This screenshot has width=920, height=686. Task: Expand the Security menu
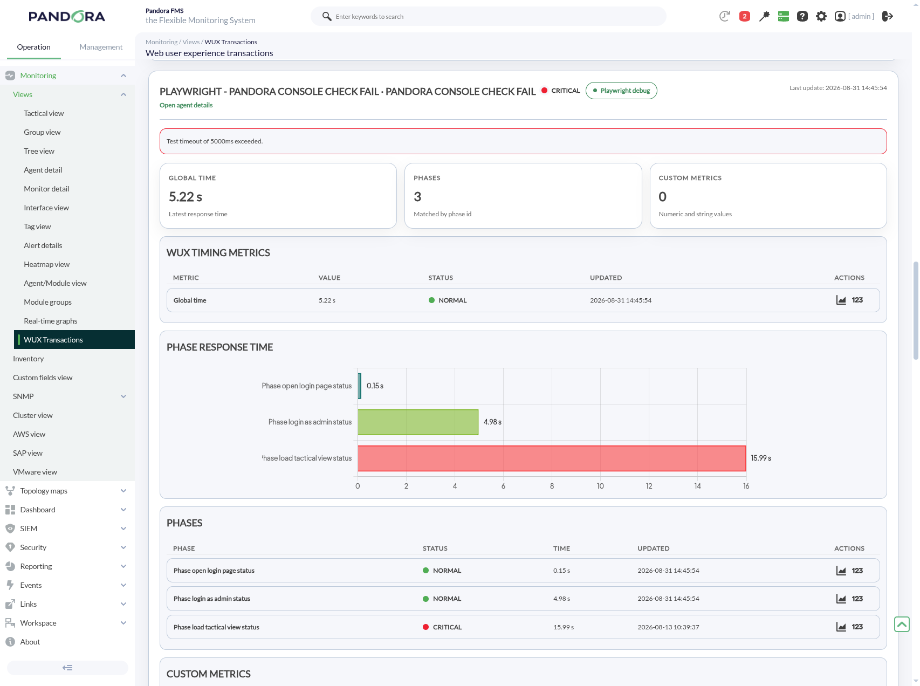(x=123, y=547)
